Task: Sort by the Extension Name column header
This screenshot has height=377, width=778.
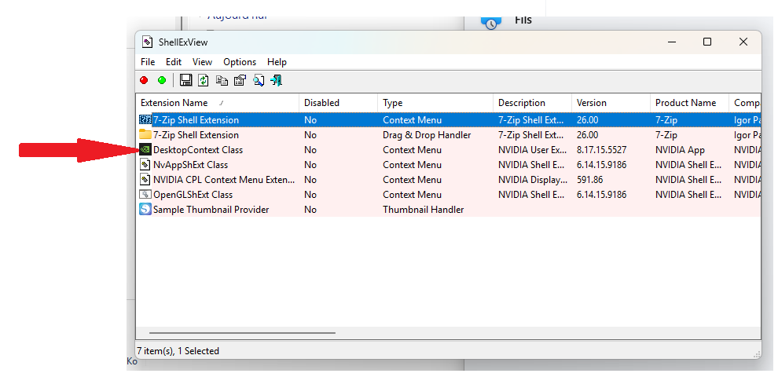Action: tap(218, 103)
